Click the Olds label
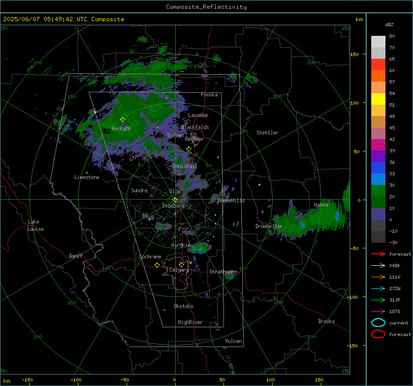 click(175, 191)
